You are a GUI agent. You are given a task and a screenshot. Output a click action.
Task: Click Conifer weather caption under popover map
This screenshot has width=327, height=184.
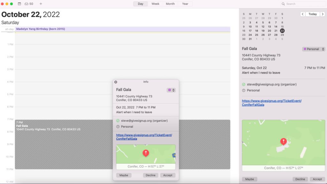pyautogui.click(x=146, y=166)
